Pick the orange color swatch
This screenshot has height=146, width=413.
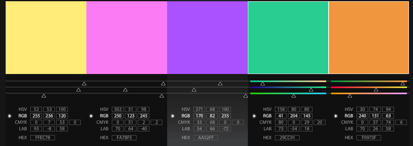click(369, 38)
